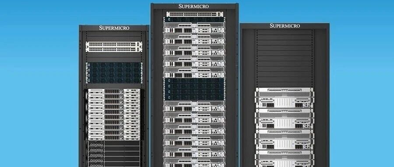
Task: Select the dark drive-bay chassis mid tallest rack
Action: [x=194, y=89]
